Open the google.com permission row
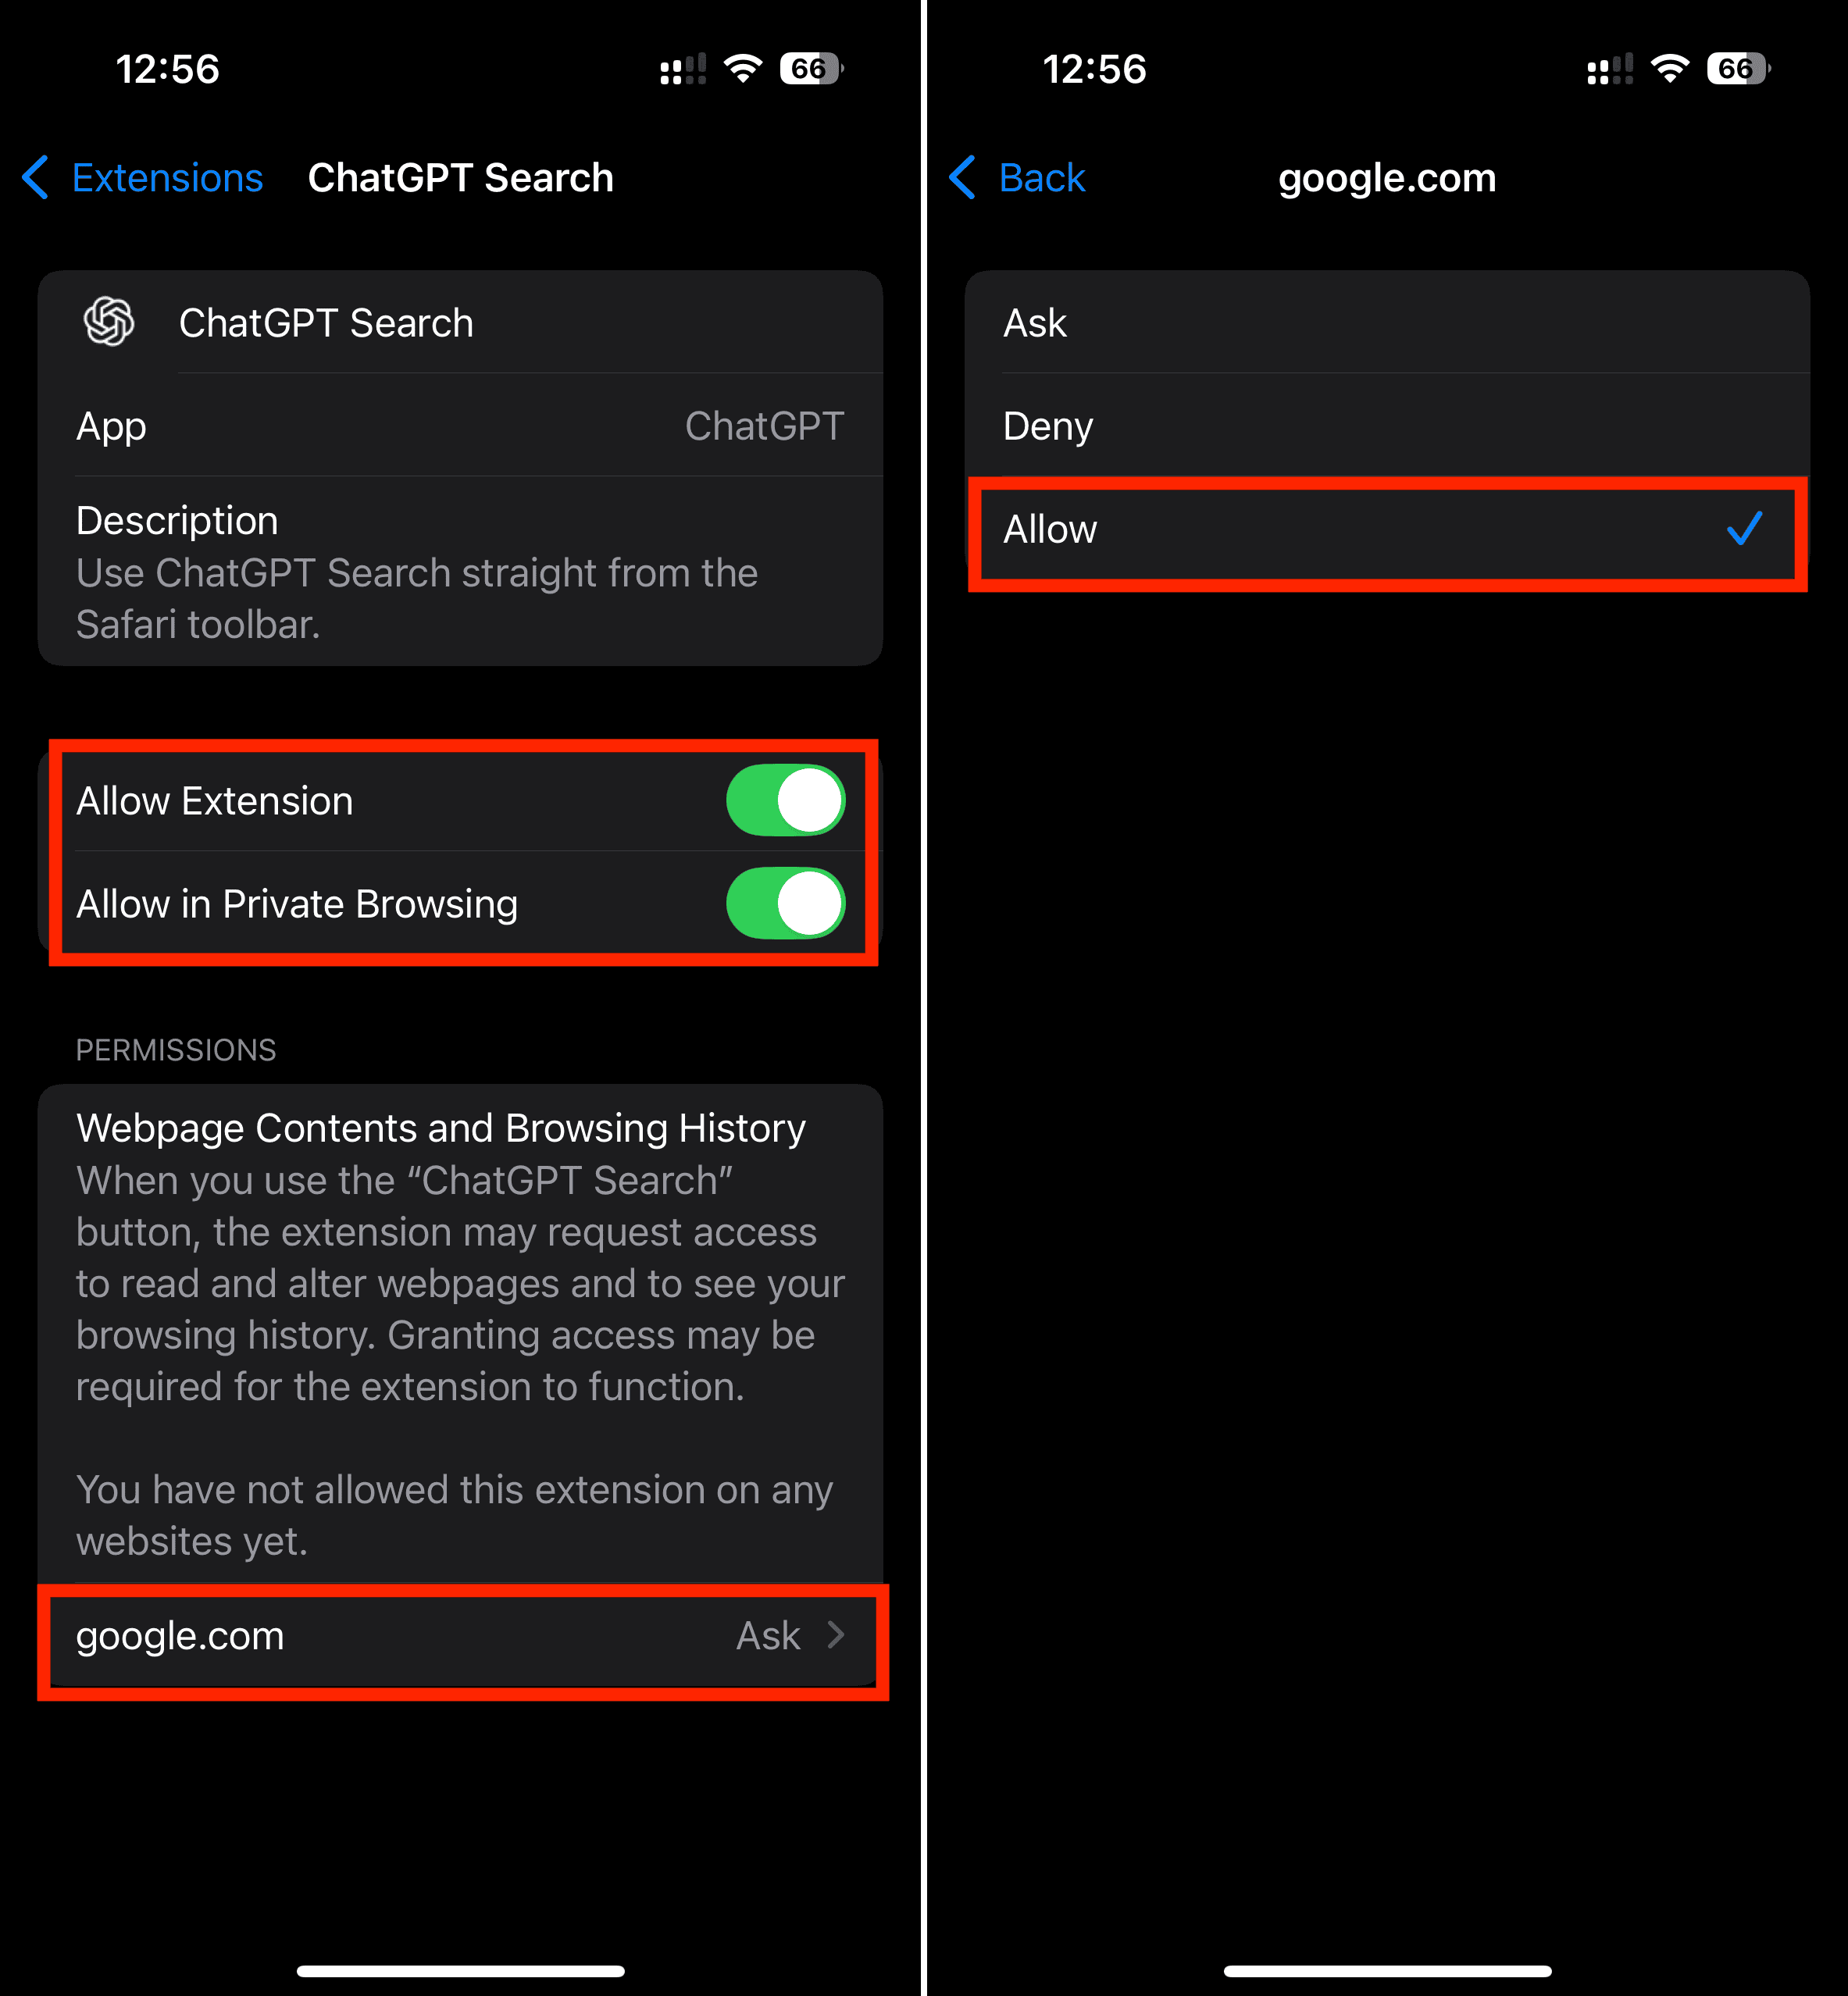The image size is (1848, 1996). [x=461, y=1637]
